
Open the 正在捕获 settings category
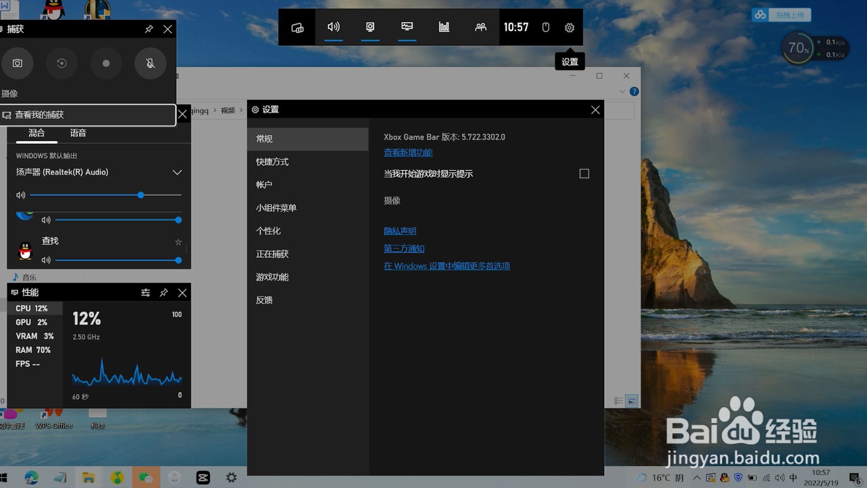point(308,254)
